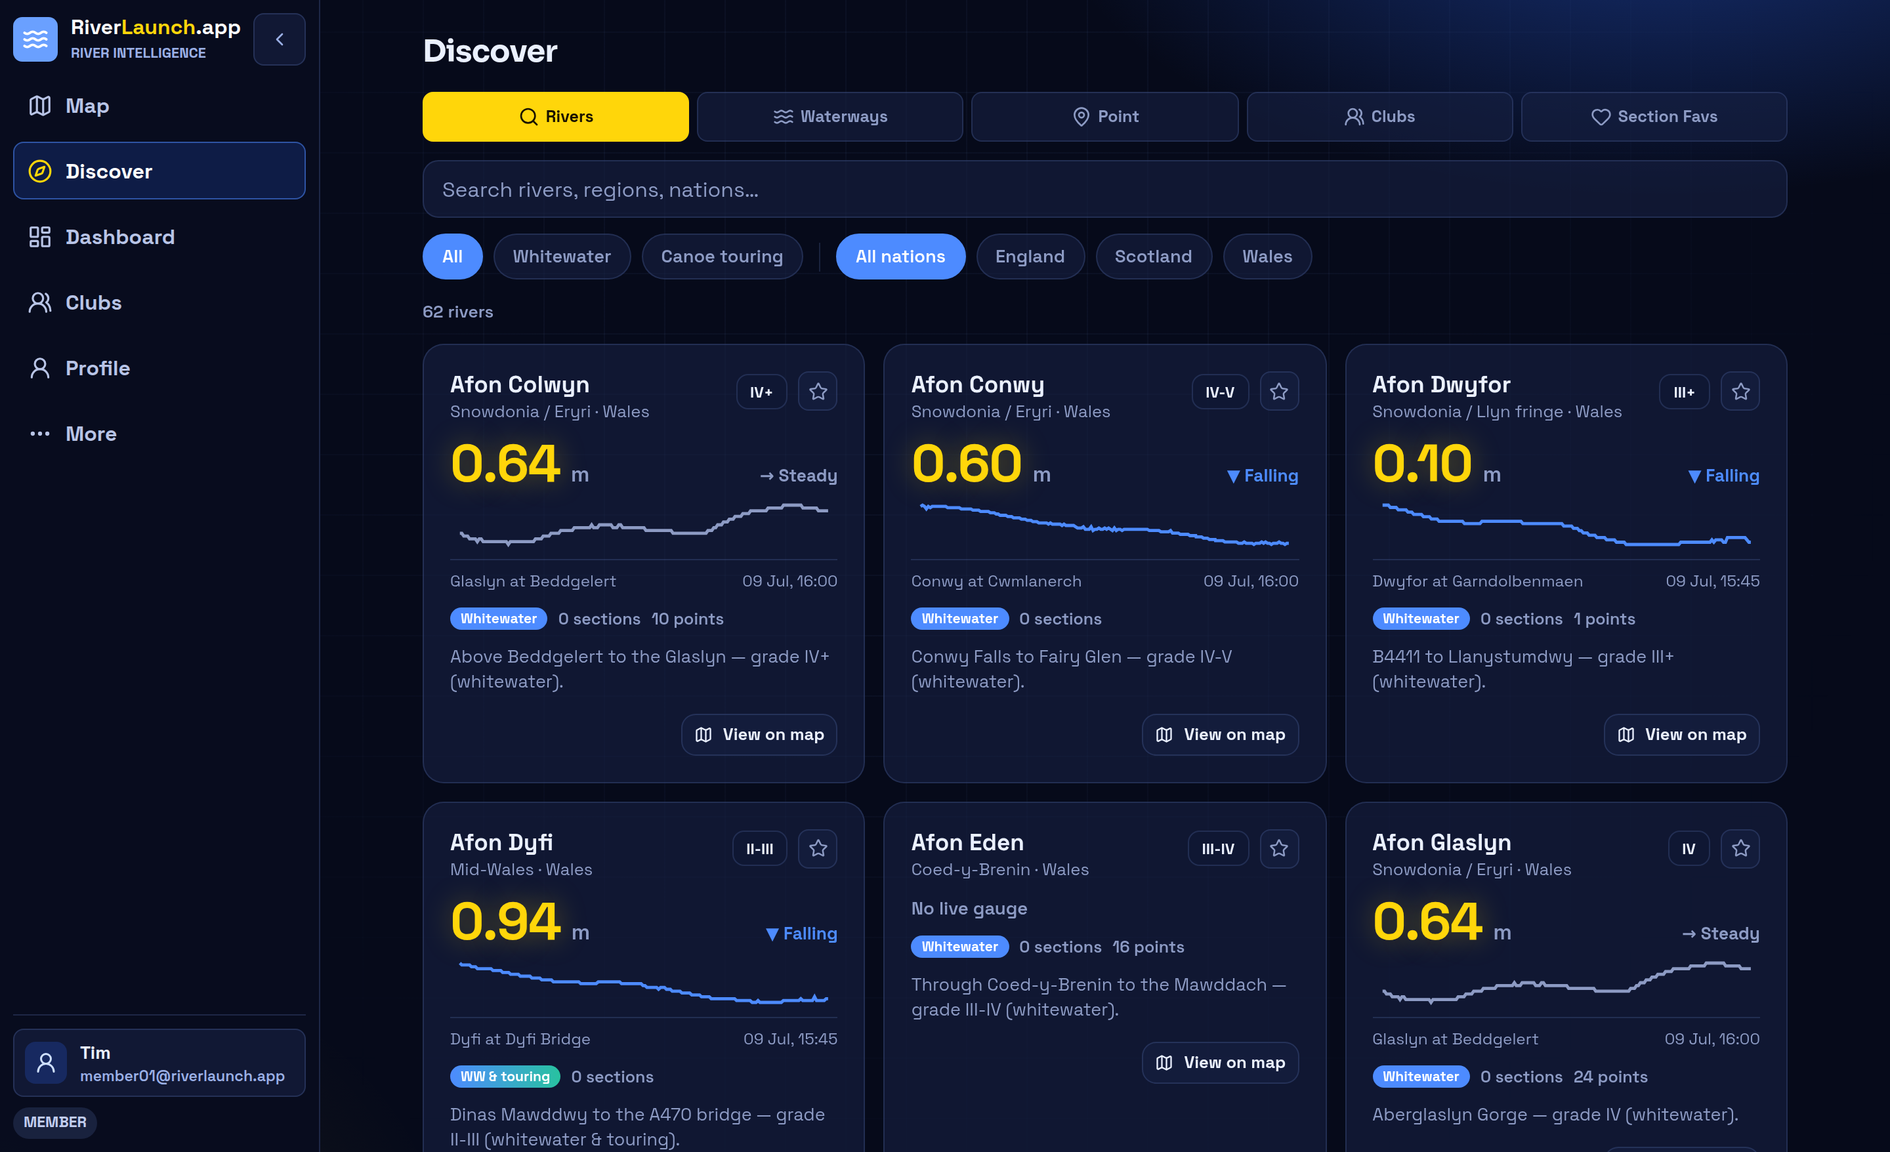Click the II-III grade badge on Afon Dyfi
The image size is (1890, 1152).
click(x=759, y=849)
